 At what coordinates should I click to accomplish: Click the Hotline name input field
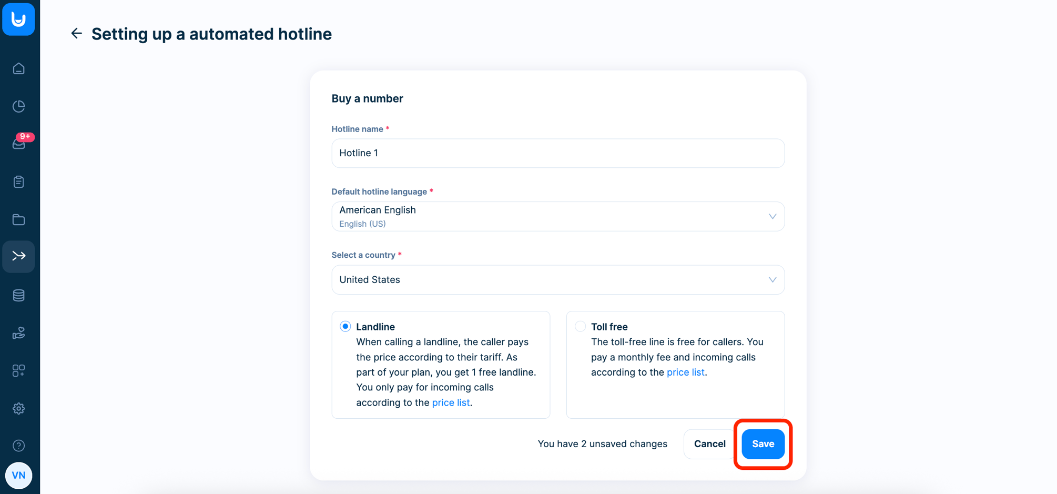click(x=558, y=153)
